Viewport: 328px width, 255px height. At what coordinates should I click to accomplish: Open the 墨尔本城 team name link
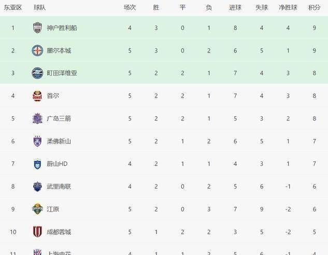[x=59, y=50]
